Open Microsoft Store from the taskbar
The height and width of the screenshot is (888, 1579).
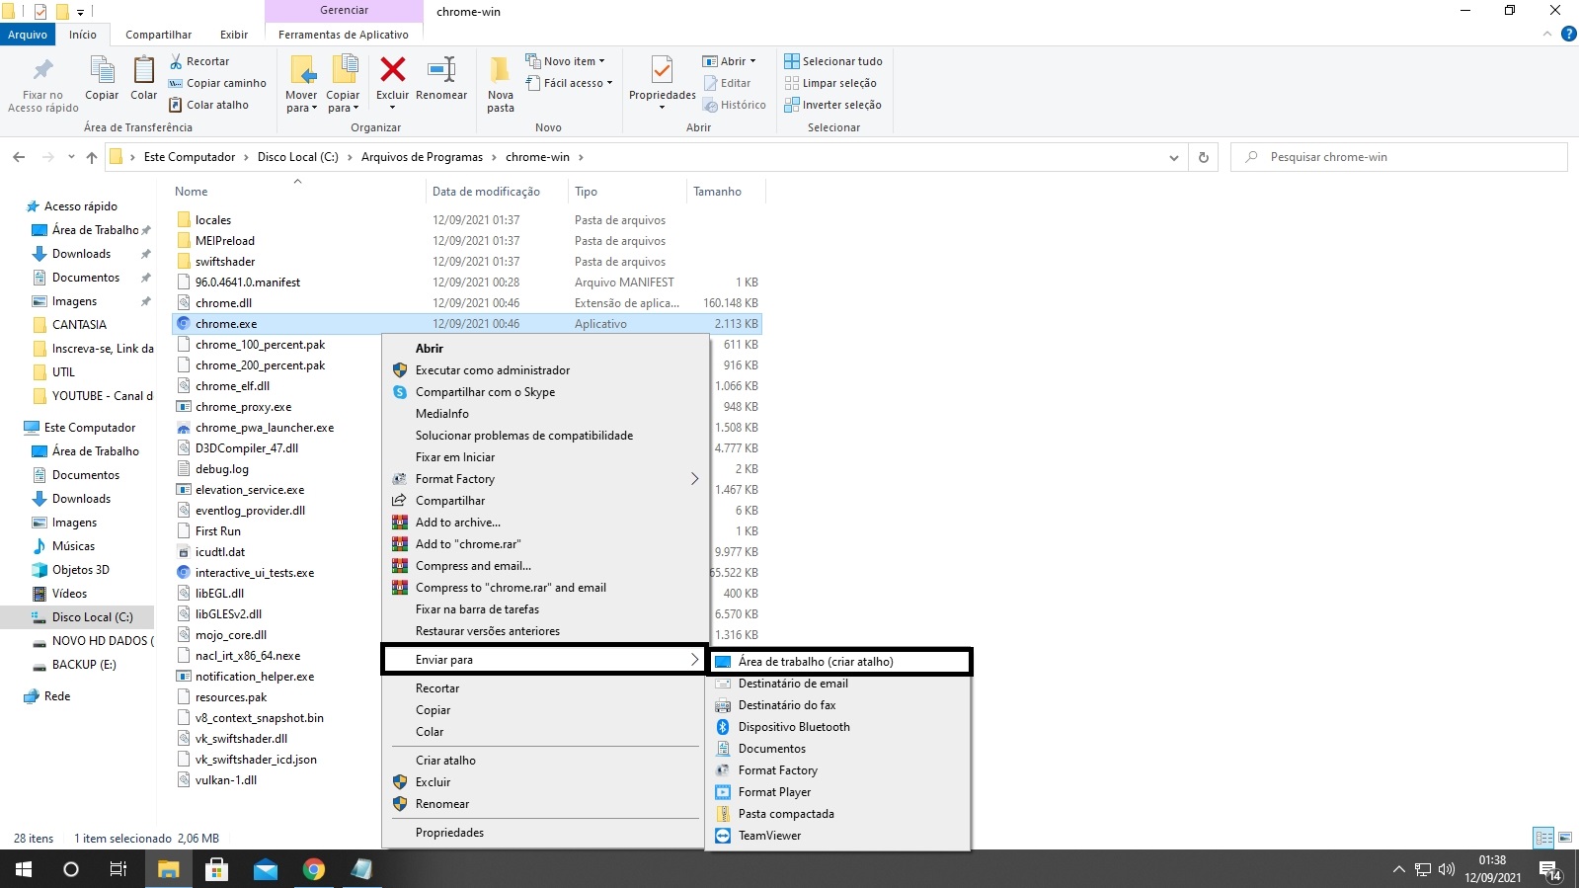(216, 869)
